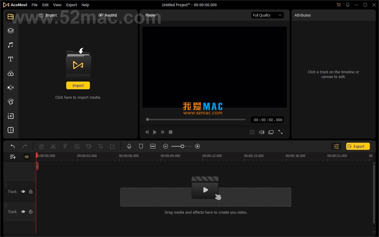Open notifications bell icon
The height and width of the screenshot is (237, 379).
[348, 5]
